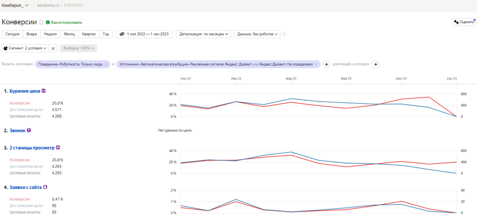Toggle Конверсия series under Заявки с сайта
477x220 pixels.
click(20, 200)
